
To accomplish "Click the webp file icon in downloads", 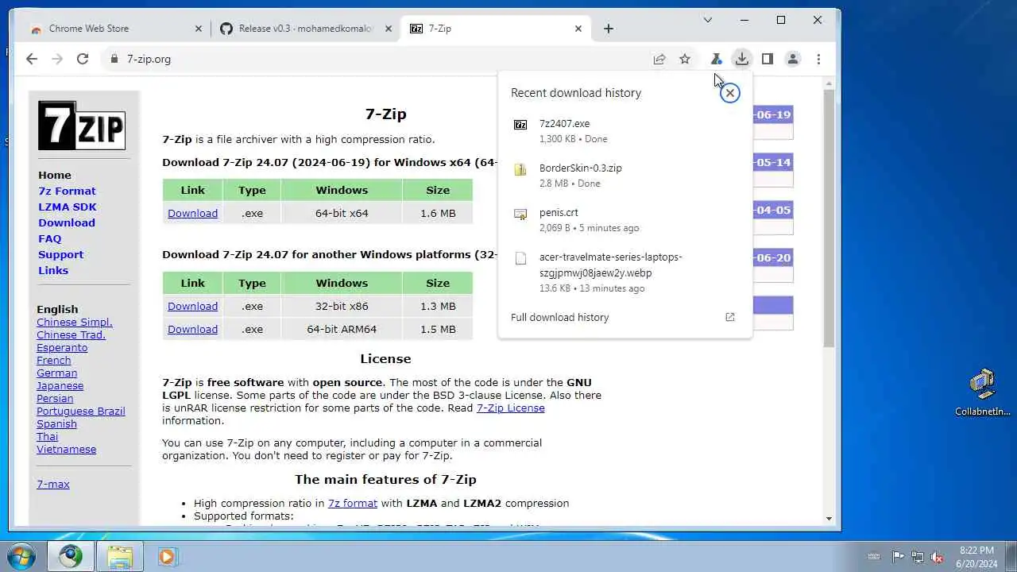I will [x=520, y=258].
